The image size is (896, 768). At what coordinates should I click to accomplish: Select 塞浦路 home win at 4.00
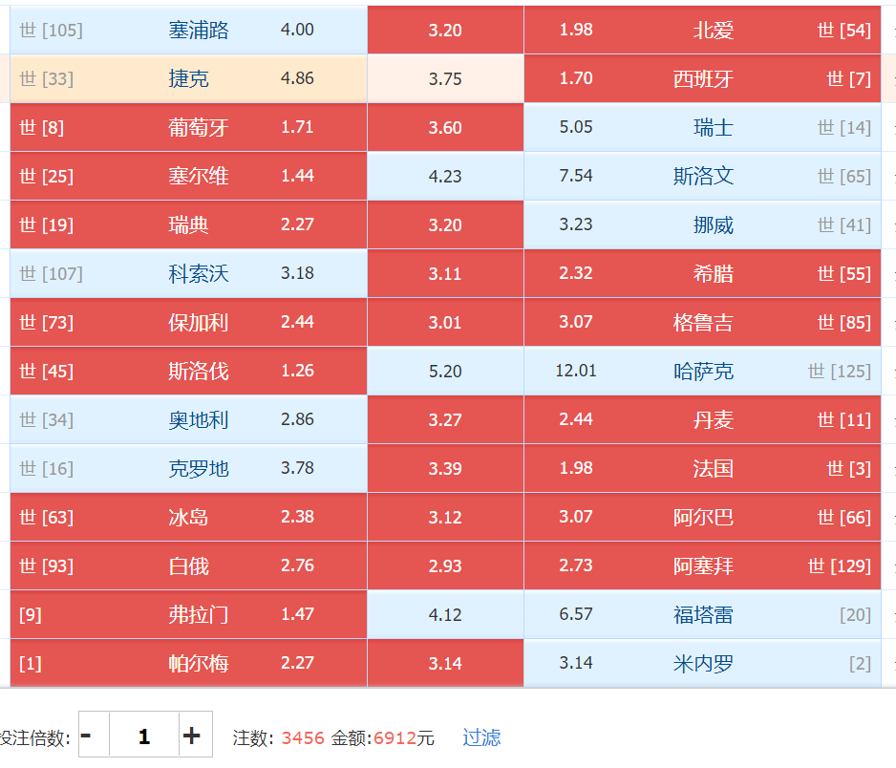pos(188,31)
